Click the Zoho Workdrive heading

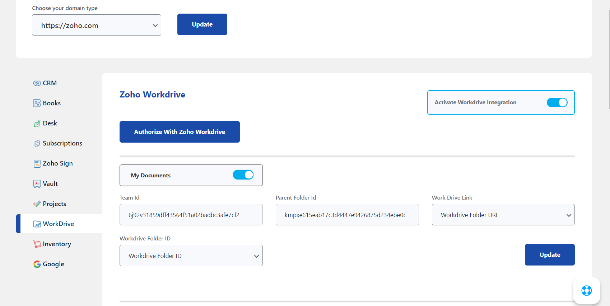click(x=152, y=95)
